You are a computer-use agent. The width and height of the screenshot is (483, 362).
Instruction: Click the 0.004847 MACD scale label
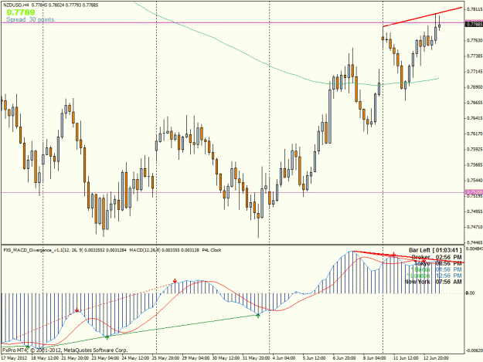[474, 249]
